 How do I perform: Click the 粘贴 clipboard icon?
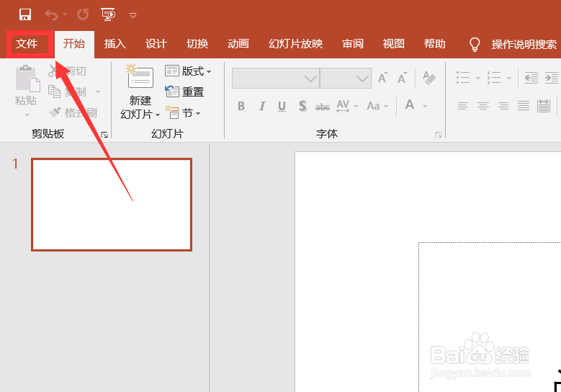coord(27,78)
